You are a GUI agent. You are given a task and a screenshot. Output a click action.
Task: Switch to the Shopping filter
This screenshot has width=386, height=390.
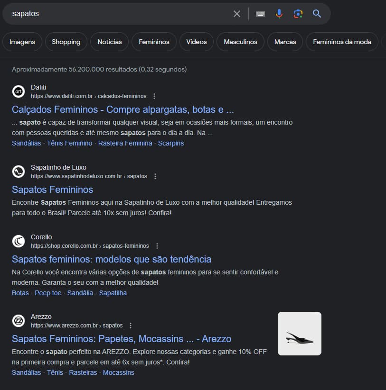66,42
